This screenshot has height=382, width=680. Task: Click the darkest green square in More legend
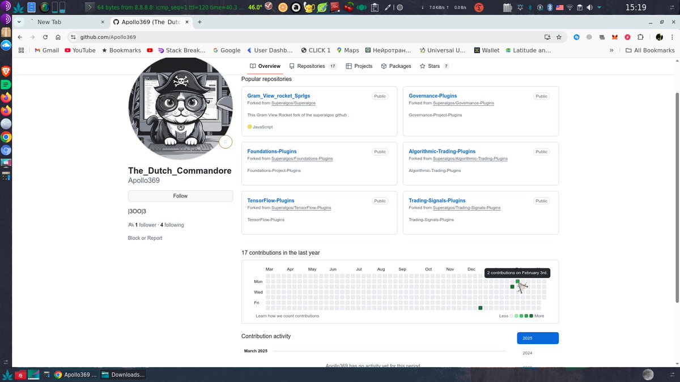click(x=532, y=316)
